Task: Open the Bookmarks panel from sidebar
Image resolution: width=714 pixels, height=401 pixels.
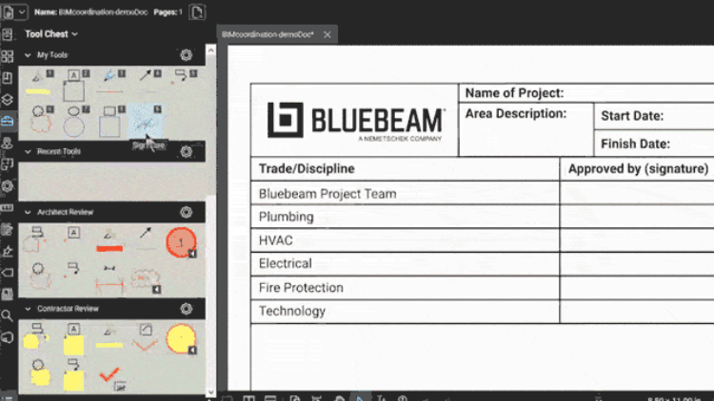Action: click(x=8, y=78)
